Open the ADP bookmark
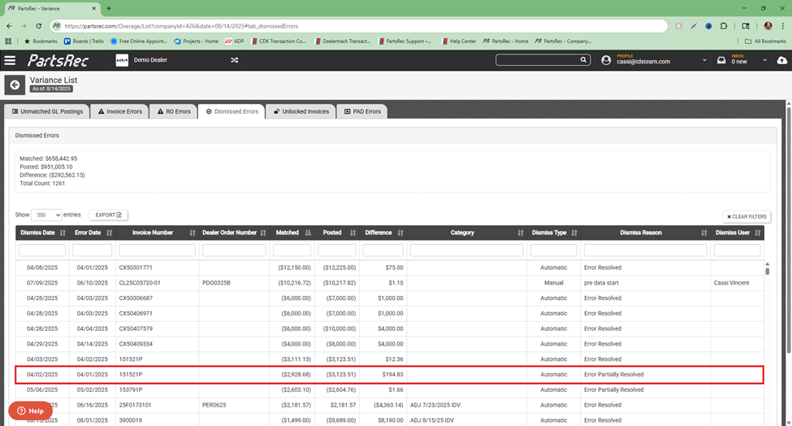Image resolution: width=792 pixels, height=426 pixels. [x=235, y=41]
